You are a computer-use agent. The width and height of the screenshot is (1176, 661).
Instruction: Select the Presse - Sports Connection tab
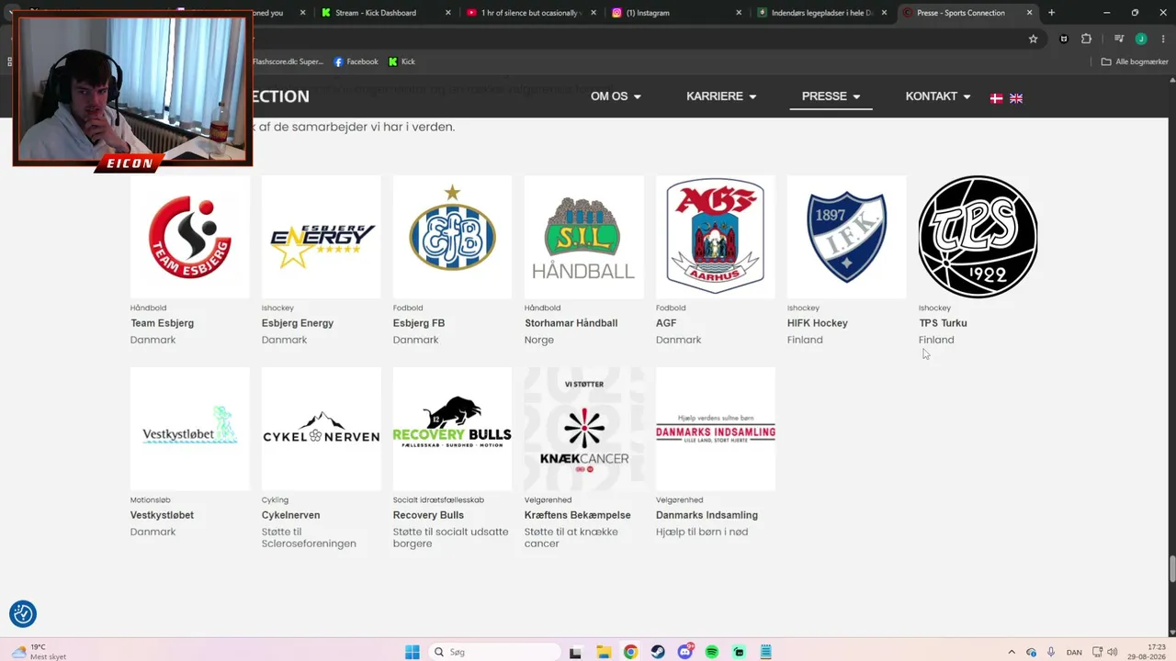click(967, 13)
